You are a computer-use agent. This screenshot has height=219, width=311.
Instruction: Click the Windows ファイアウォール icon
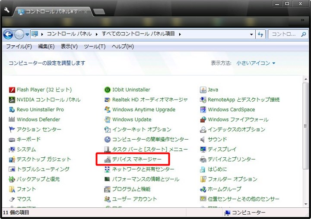pyautogui.click(x=203, y=119)
